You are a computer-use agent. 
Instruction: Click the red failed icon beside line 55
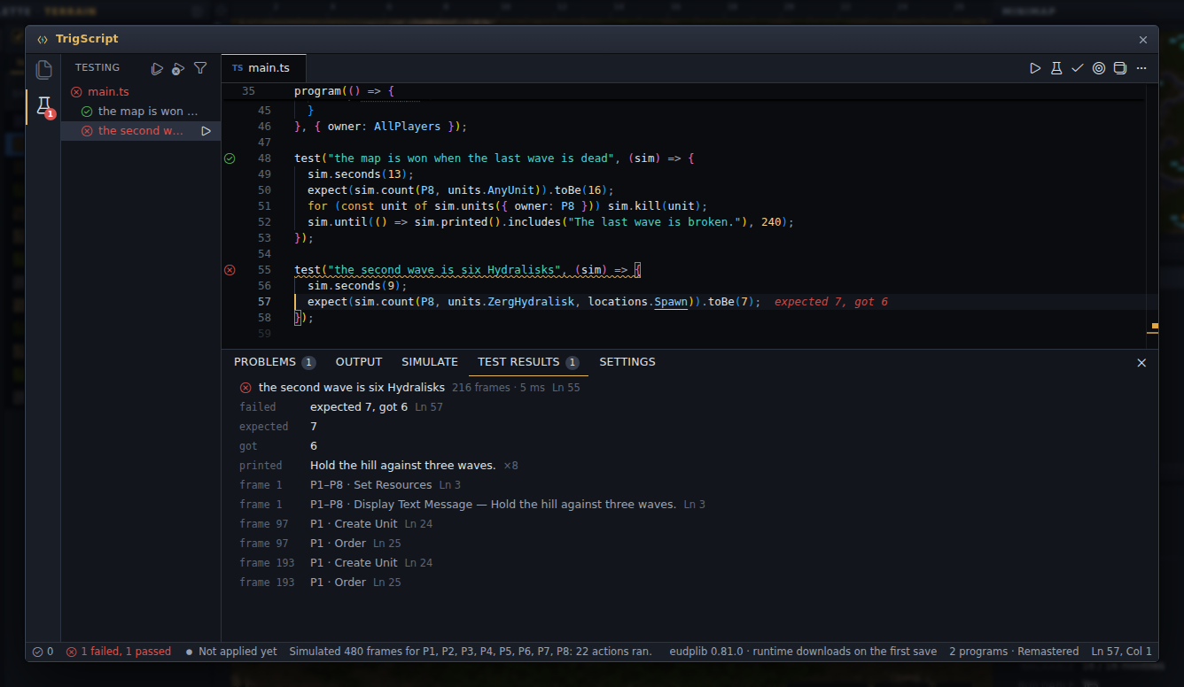point(230,270)
